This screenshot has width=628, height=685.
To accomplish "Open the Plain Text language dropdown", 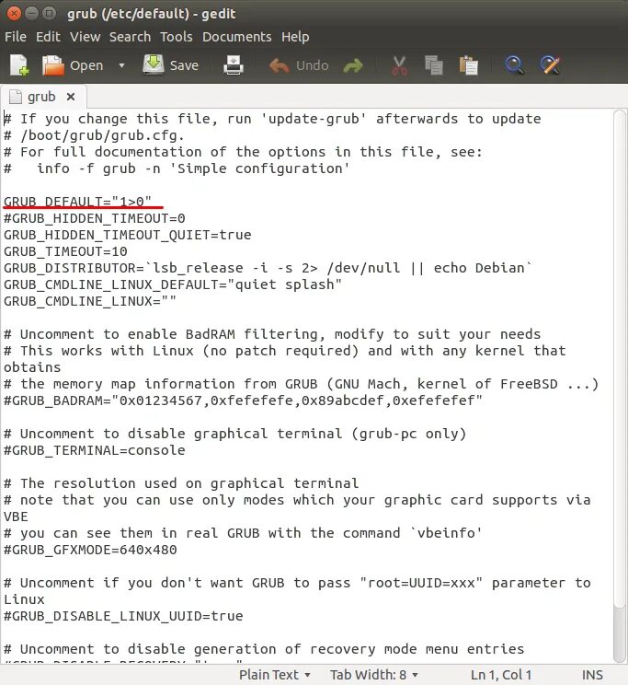I will [x=275, y=675].
